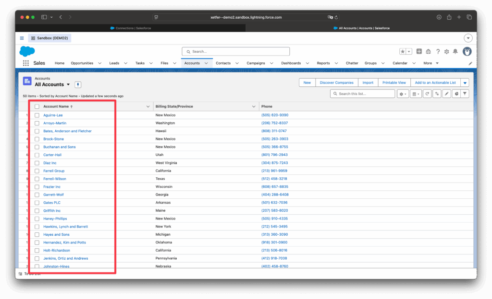
Task: Click the sort arrows toolbar icon
Action: (x=437, y=94)
